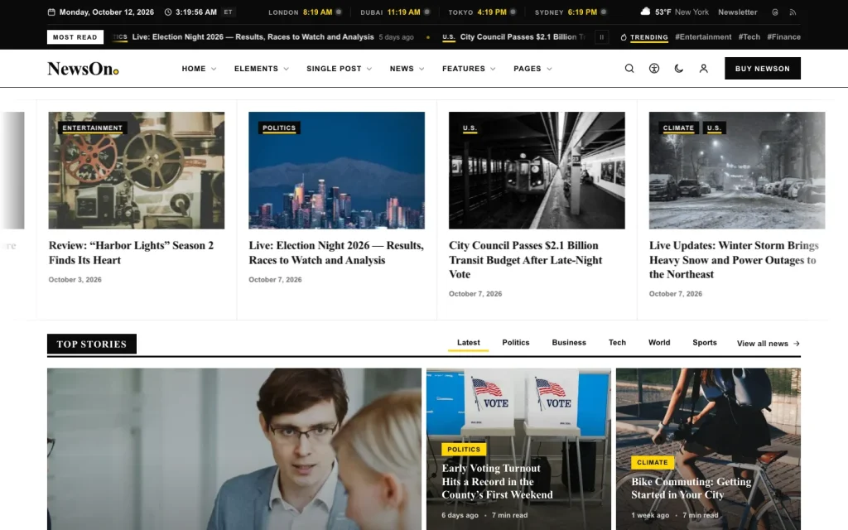Open the Newsletter link

click(x=738, y=12)
